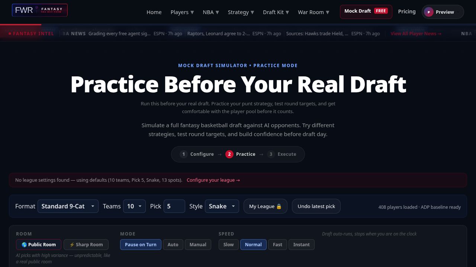Expand the Players menu
The width and height of the screenshot is (476, 267).
click(x=182, y=12)
